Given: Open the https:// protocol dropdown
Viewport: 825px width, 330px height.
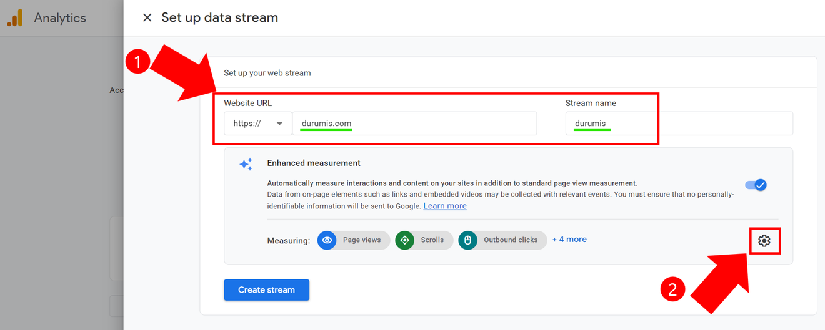Looking at the screenshot, I should tap(258, 124).
